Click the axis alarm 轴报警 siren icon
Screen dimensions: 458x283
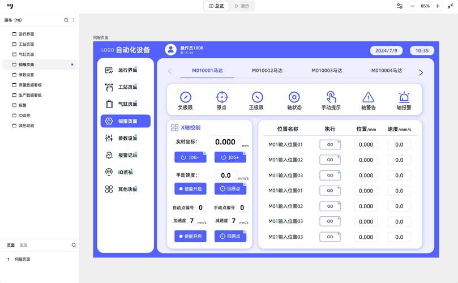pos(404,97)
